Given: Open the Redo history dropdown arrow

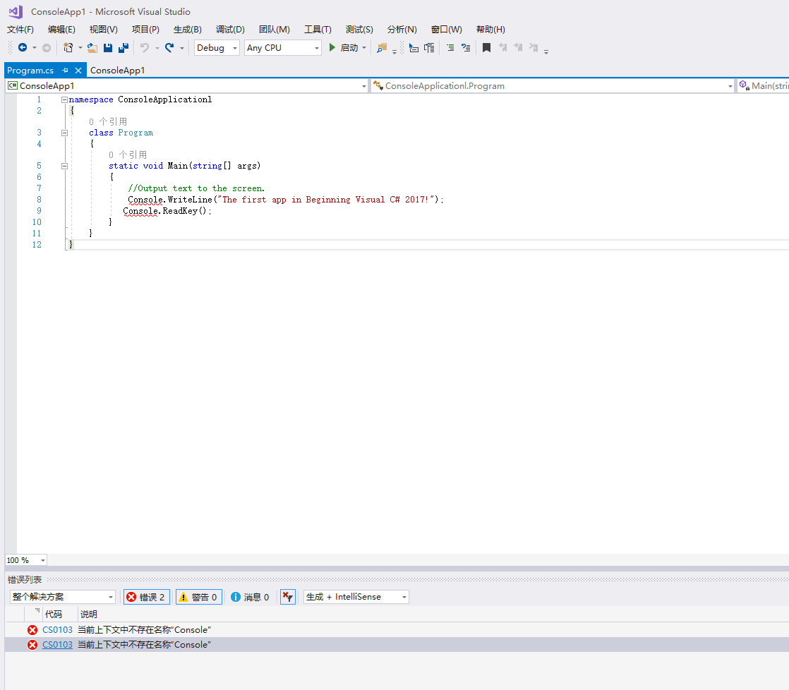Looking at the screenshot, I should pos(181,48).
